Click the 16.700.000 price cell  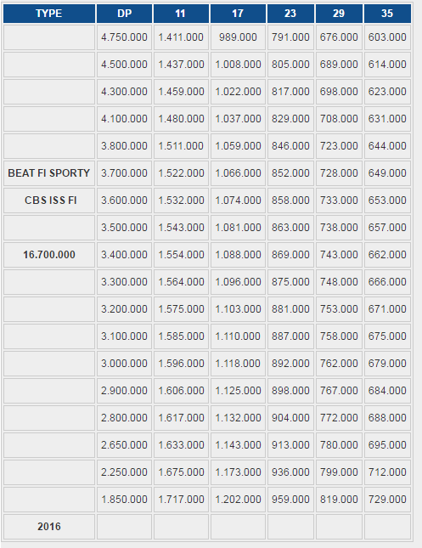pyautogui.click(x=49, y=255)
